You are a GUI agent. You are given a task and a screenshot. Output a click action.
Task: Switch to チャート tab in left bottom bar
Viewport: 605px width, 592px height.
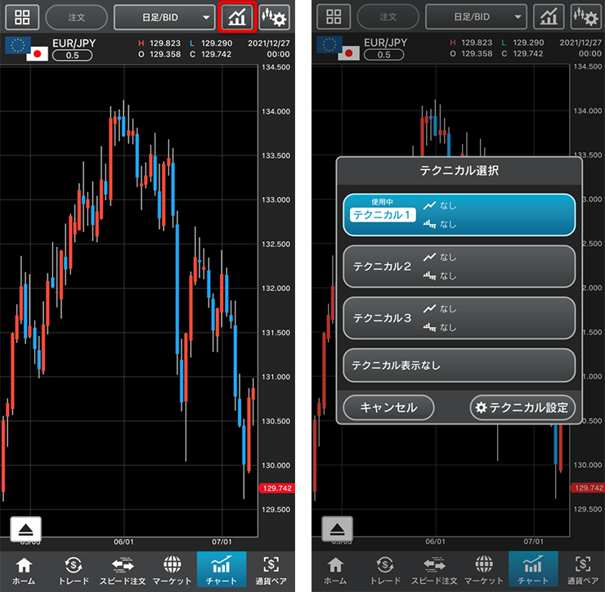pos(221,571)
